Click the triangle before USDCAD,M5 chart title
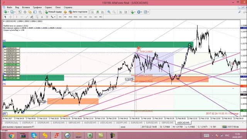 click(x=4, y=21)
